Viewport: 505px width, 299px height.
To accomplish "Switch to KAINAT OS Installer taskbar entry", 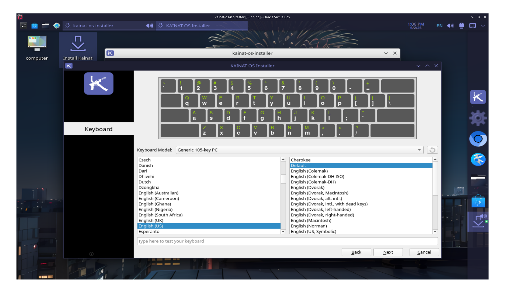I will (x=201, y=26).
